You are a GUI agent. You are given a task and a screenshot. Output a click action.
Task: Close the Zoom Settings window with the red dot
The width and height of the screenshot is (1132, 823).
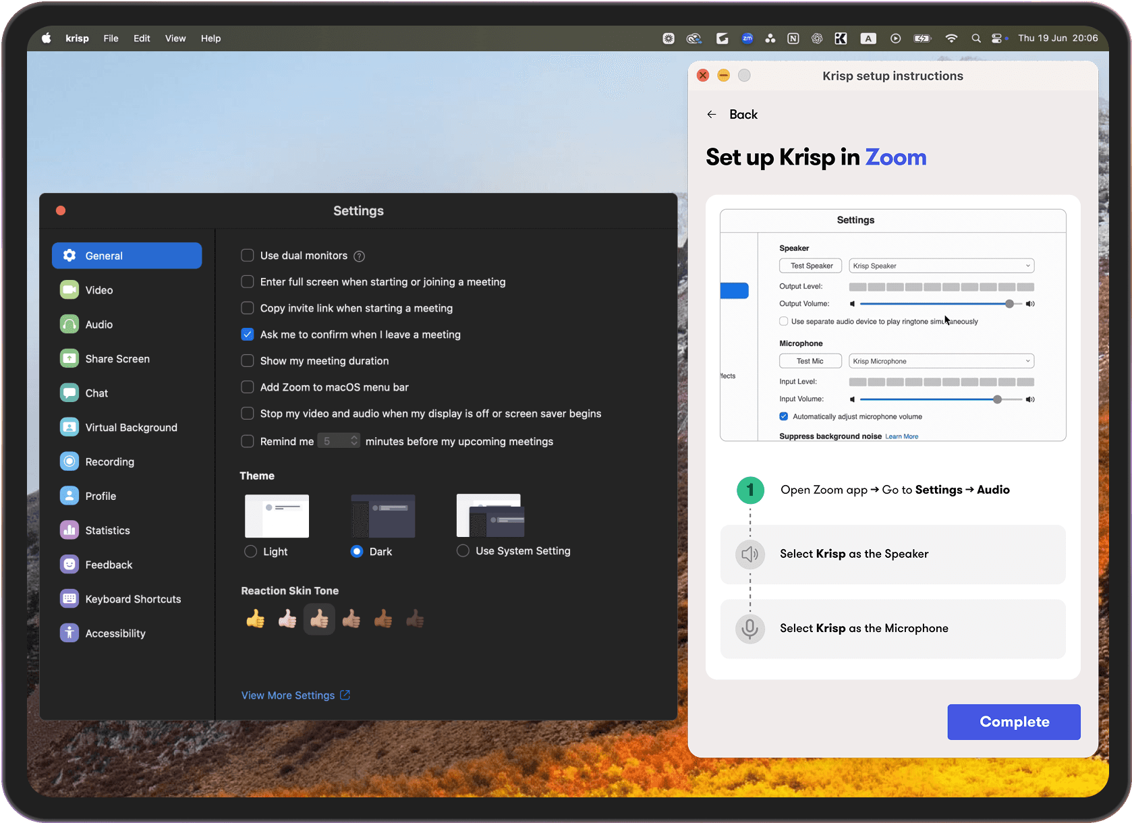point(61,210)
